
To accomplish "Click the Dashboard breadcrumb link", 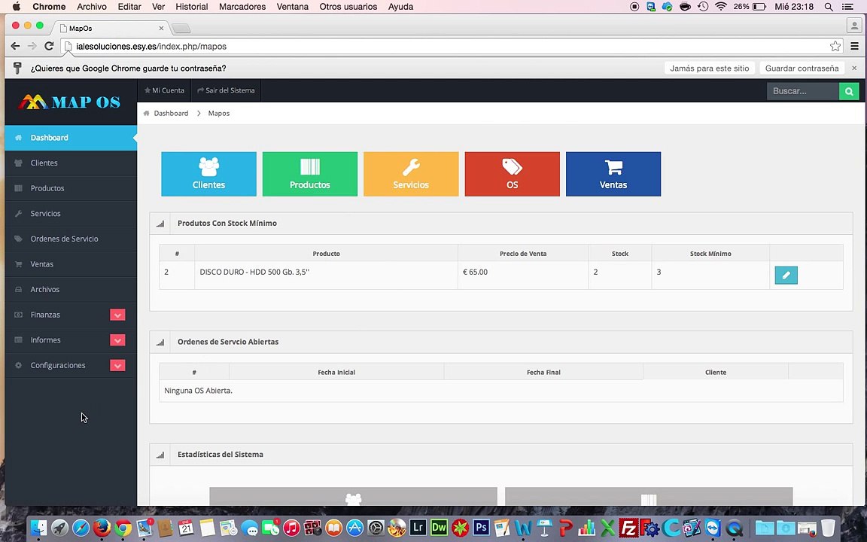I will (x=171, y=114).
